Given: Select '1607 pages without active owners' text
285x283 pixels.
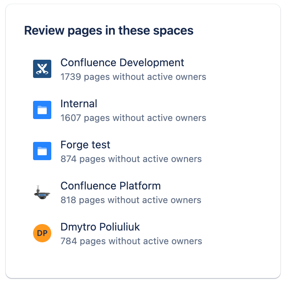Looking at the screenshot, I should click(133, 118).
